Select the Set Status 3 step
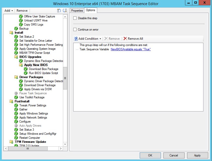 tap(27, 130)
